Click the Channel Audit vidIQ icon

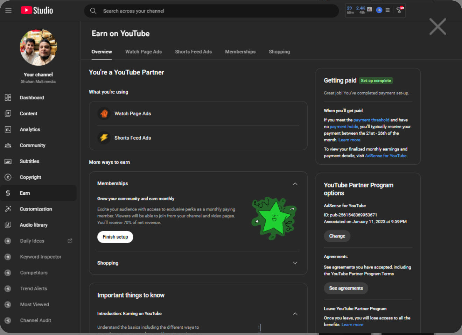pyautogui.click(x=8, y=320)
